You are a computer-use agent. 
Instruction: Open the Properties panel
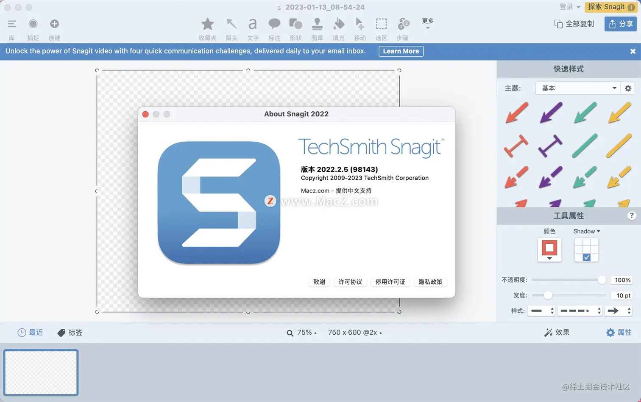coord(619,333)
